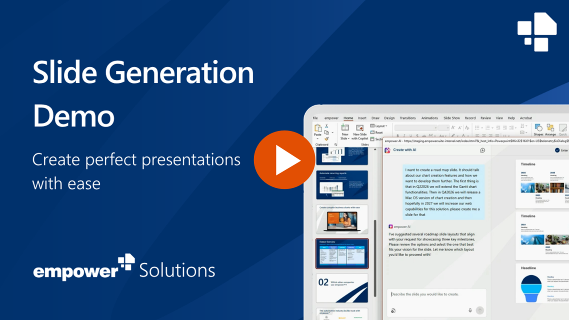Select the Feature Overview slide thumbnail
This screenshot has height=320, width=569.
[x=342, y=253]
